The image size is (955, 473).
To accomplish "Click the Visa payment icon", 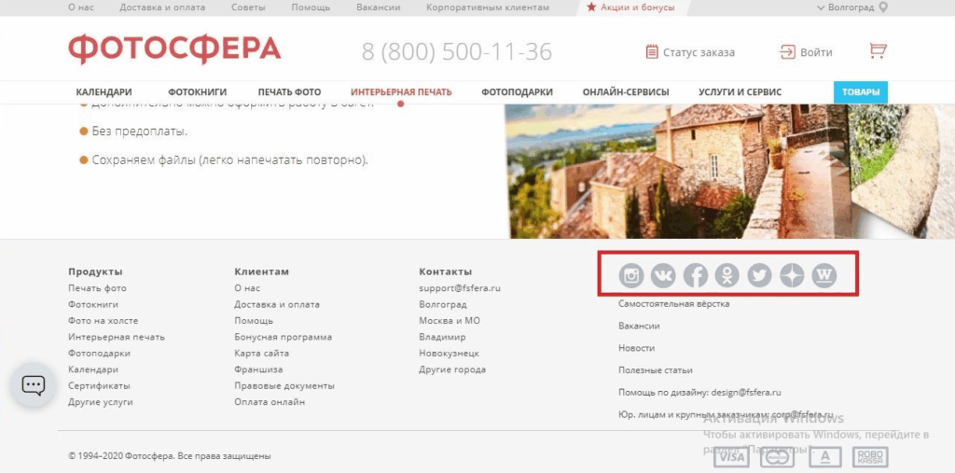I will pyautogui.click(x=731, y=457).
